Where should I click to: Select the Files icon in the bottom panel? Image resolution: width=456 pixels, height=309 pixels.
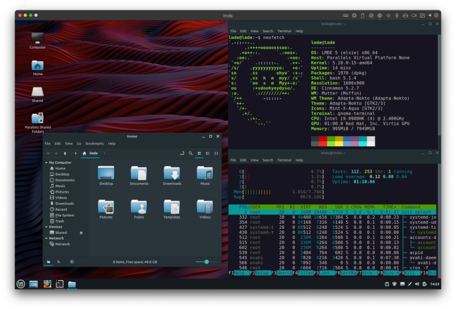coord(72,284)
